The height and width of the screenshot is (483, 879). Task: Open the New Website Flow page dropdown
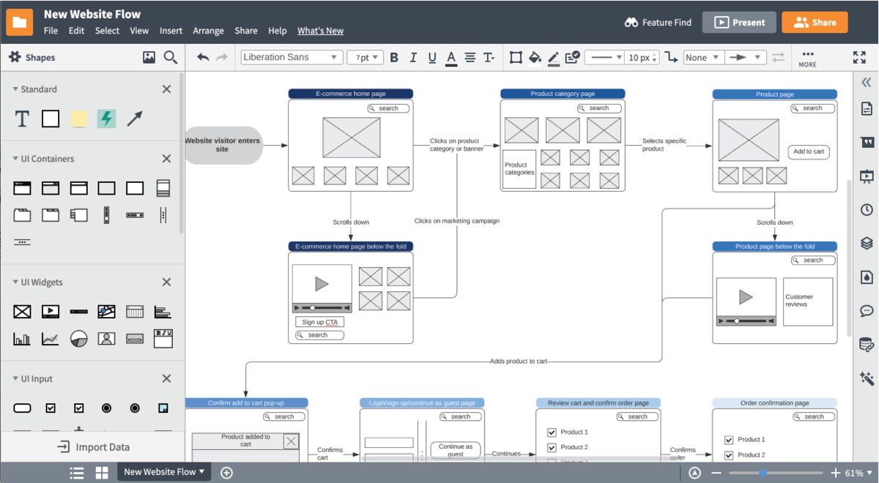point(164,472)
